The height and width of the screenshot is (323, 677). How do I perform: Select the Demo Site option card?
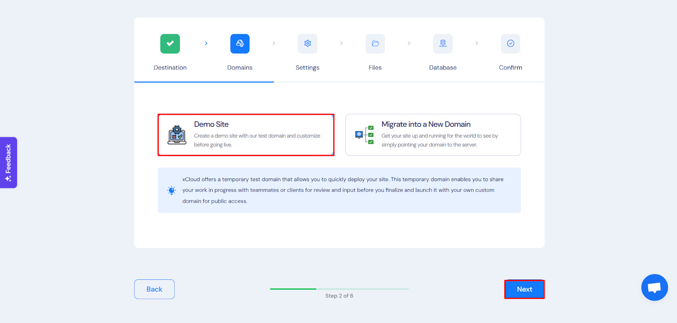point(246,135)
